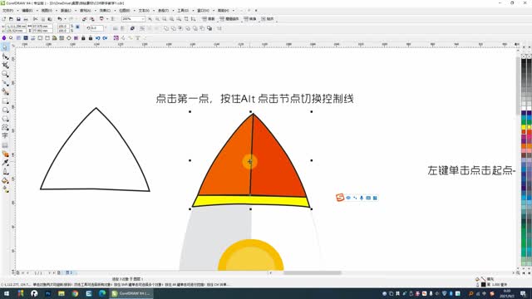Toggle the lock ratio button in the property bar
532x299 pixels.
tap(77, 27)
